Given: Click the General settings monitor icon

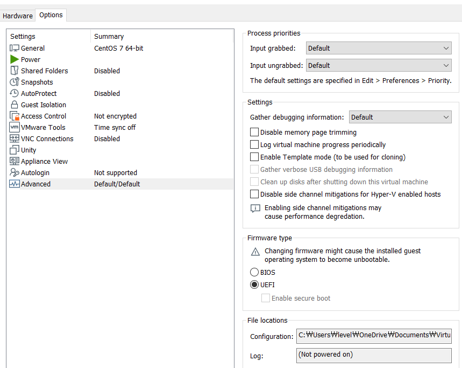Looking at the screenshot, I should [x=14, y=48].
